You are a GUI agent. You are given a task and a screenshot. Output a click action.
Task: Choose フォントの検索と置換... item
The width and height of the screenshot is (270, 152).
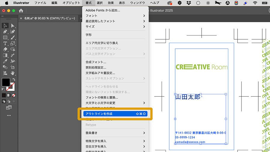tap(115, 98)
